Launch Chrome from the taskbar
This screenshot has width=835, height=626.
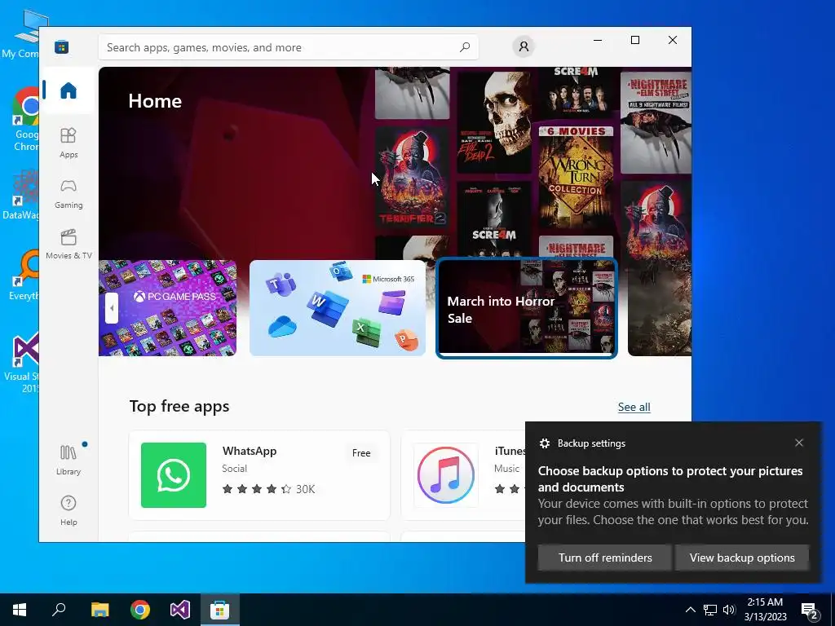click(140, 610)
